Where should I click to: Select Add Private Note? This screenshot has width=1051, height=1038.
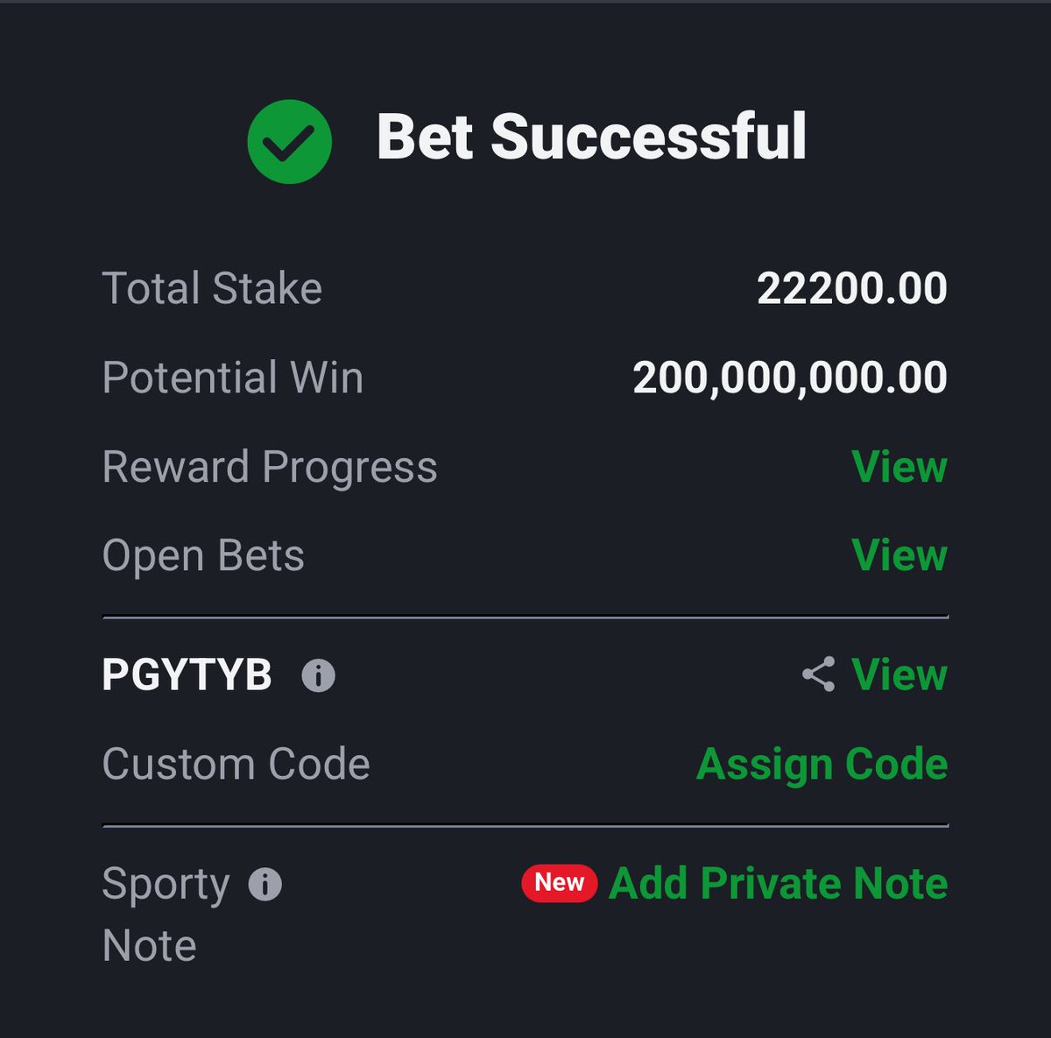[x=778, y=883]
